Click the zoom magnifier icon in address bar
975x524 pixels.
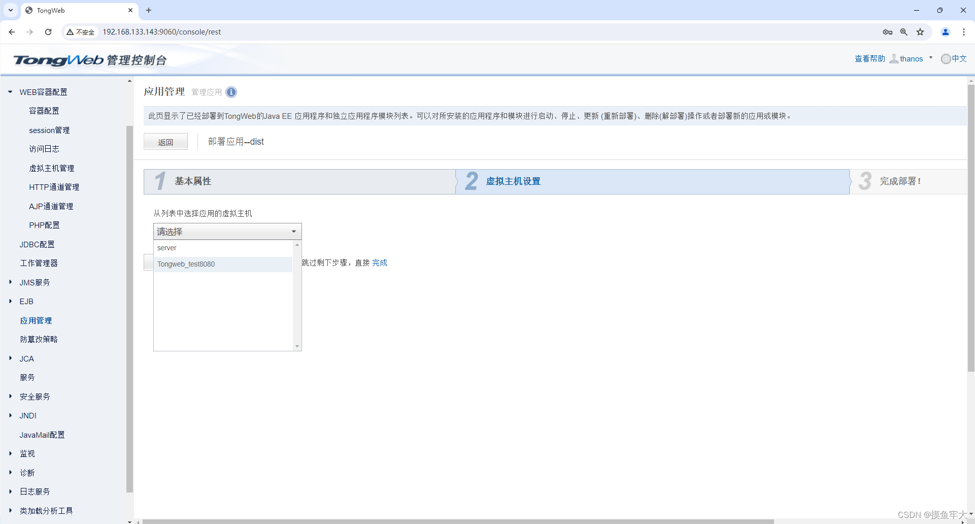point(904,32)
